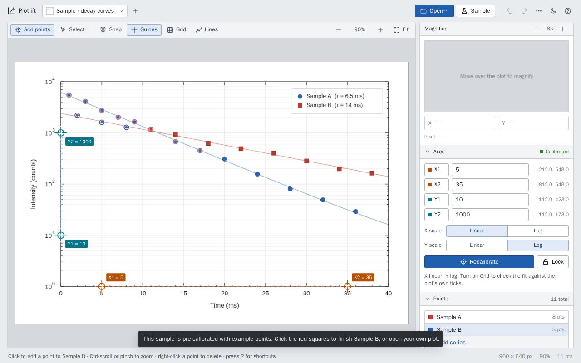Click the Recalibrate button
The height and width of the screenshot is (363, 581).
click(x=479, y=262)
